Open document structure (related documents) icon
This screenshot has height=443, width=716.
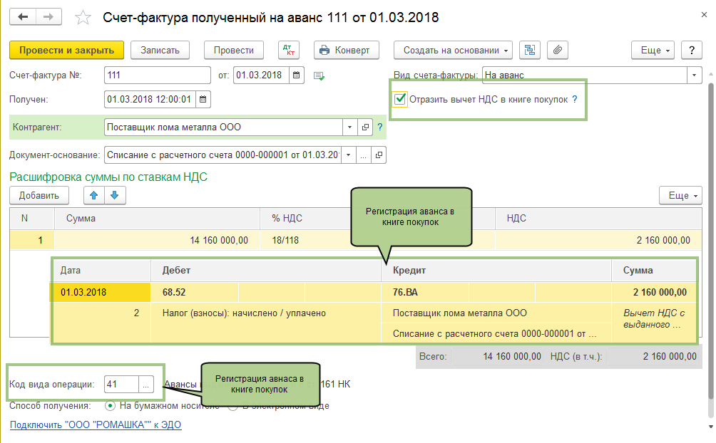pyautogui.click(x=530, y=50)
